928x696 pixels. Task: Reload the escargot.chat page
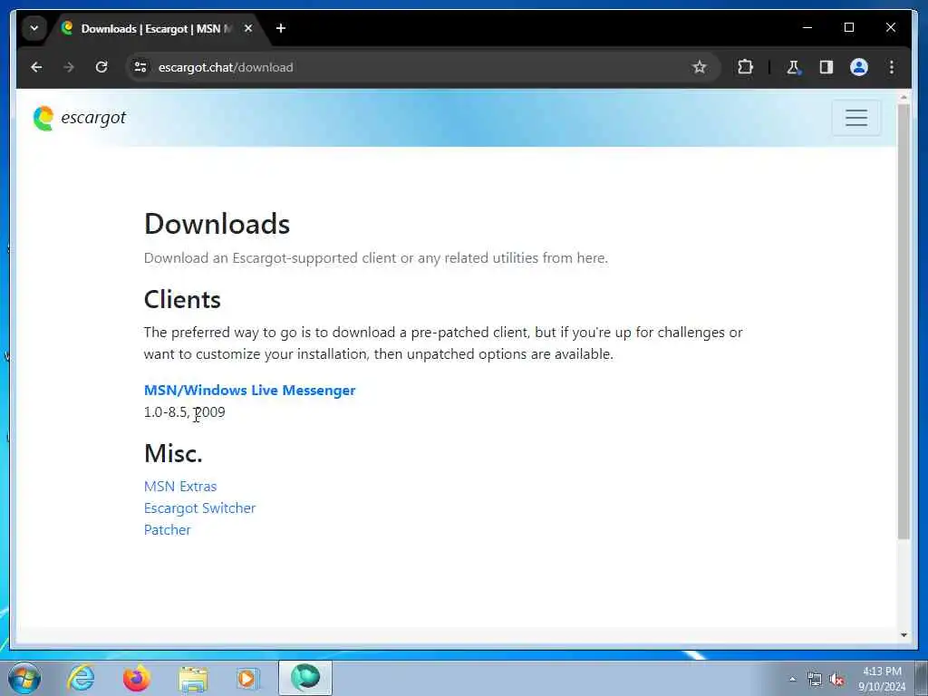click(101, 67)
